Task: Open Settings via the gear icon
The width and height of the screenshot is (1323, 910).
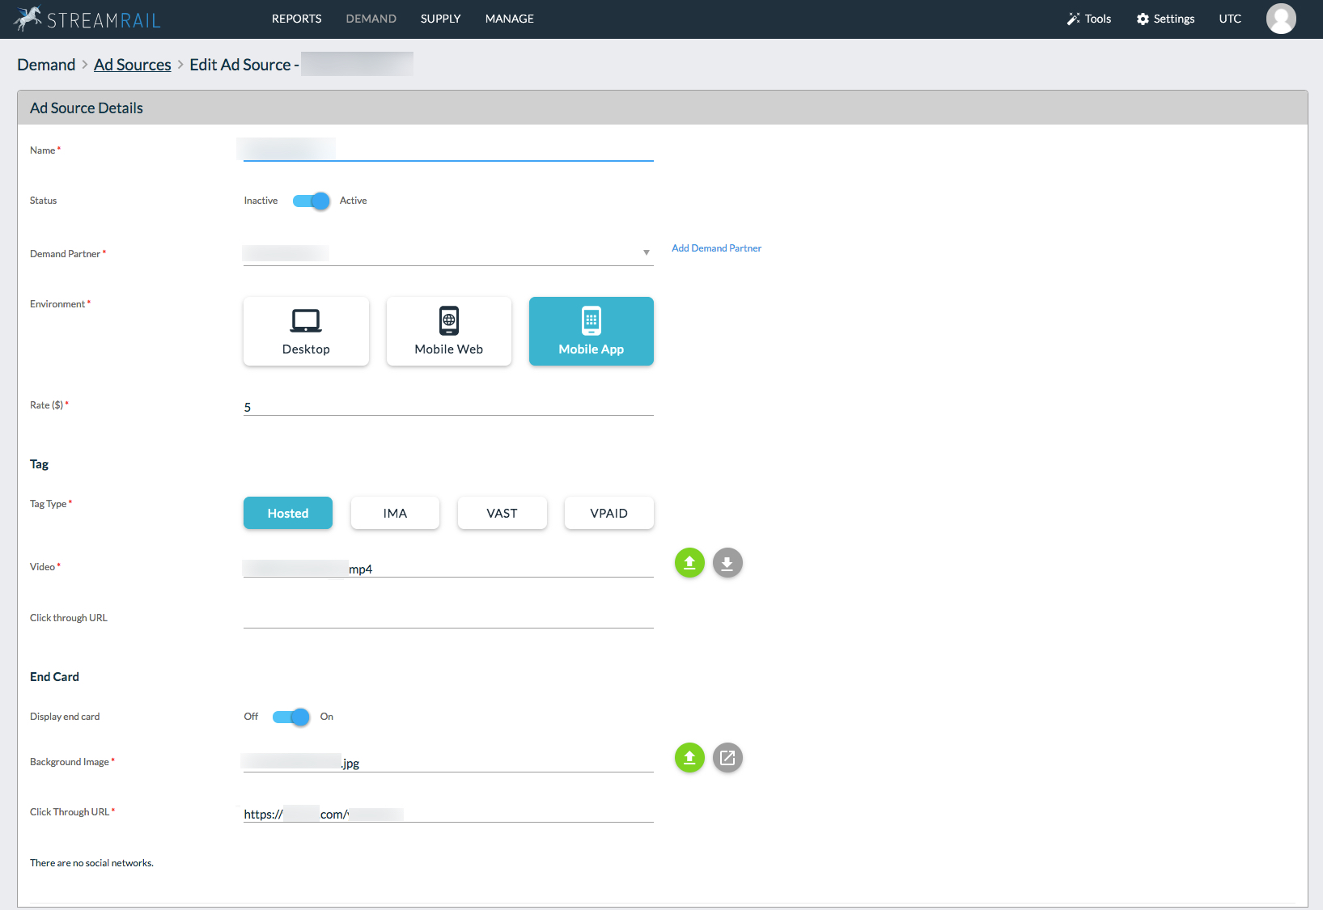Action: point(1165,19)
